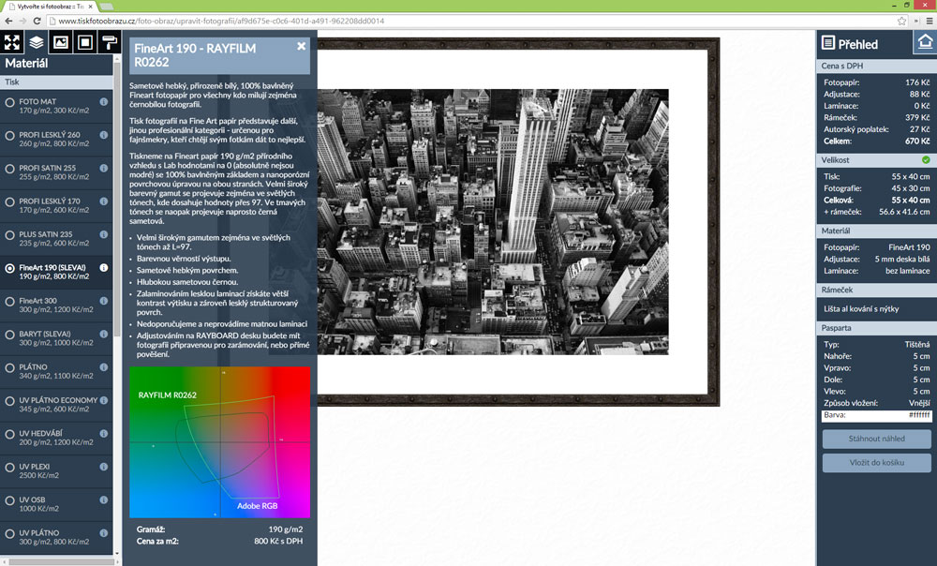
Task: Click the material list vertical scrollbar
Action: pos(117,281)
